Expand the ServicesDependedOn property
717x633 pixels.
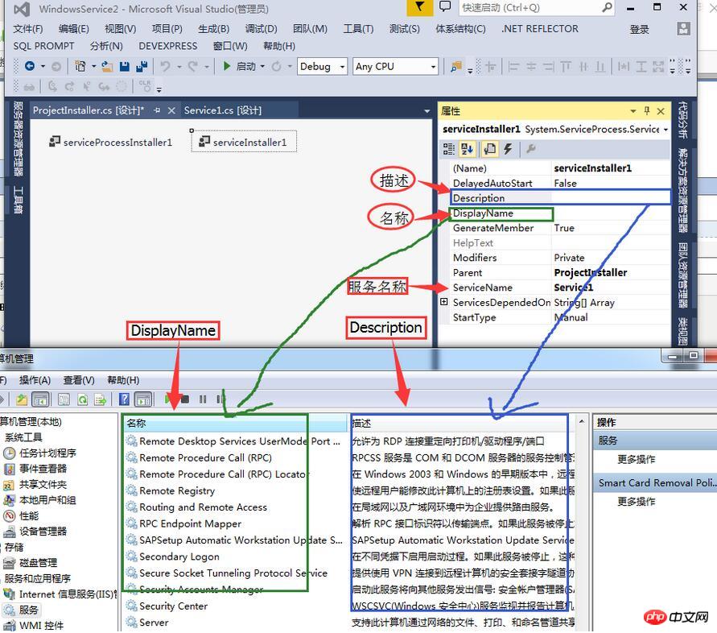coord(443,302)
